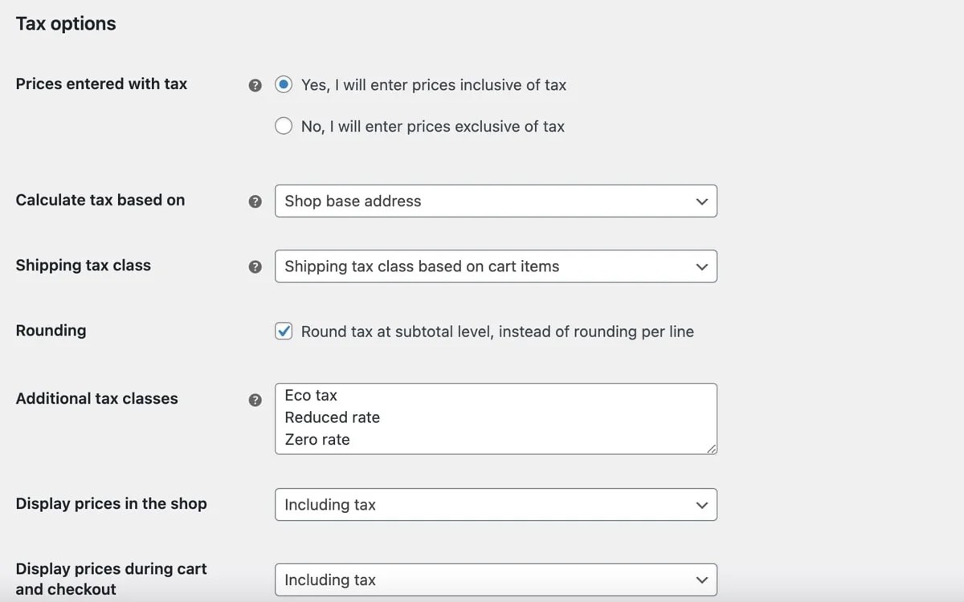This screenshot has width=964, height=602.
Task: Click the Shop base address selected value
Action: pyautogui.click(x=352, y=201)
